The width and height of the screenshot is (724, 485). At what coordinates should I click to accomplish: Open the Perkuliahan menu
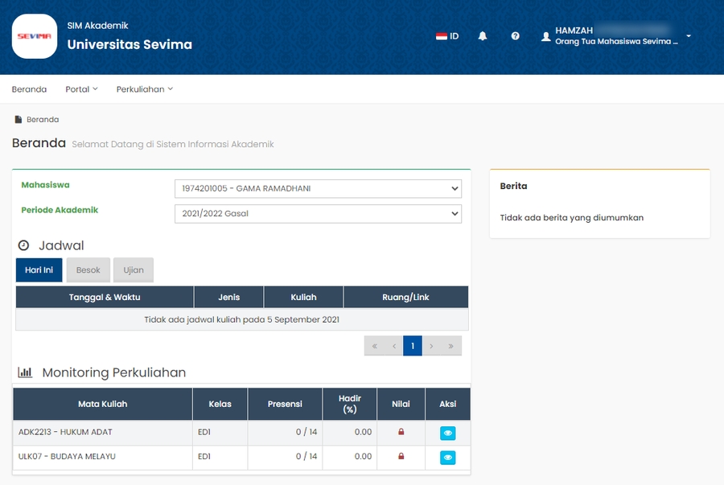coord(144,89)
